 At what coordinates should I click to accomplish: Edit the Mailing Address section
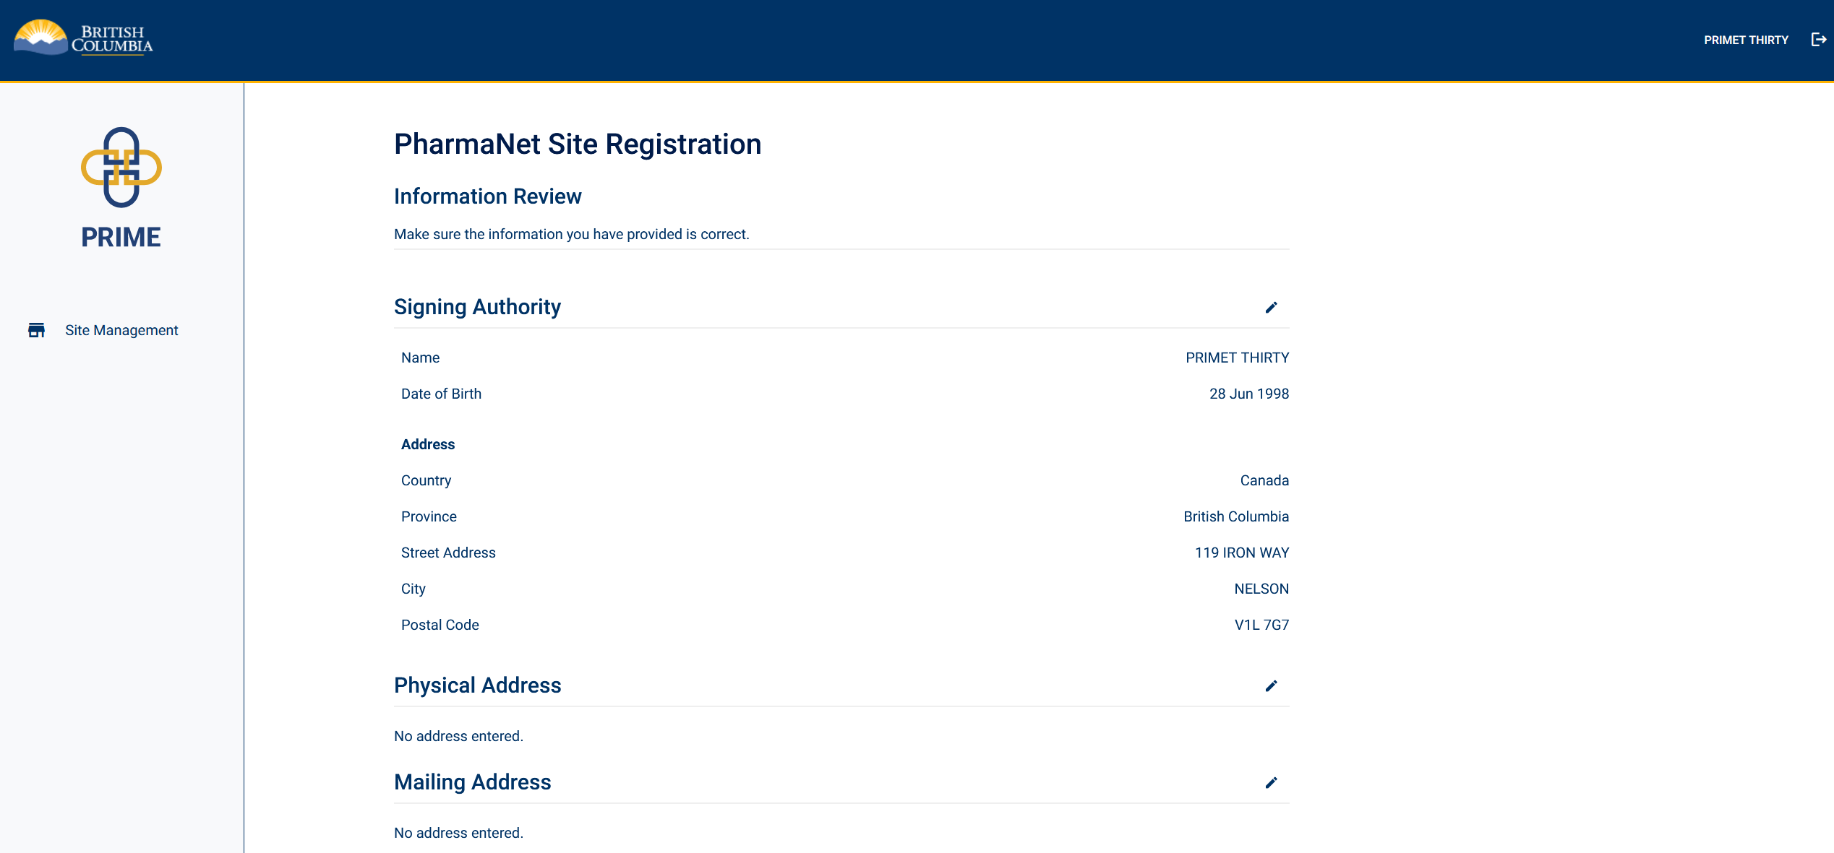[x=1271, y=783]
